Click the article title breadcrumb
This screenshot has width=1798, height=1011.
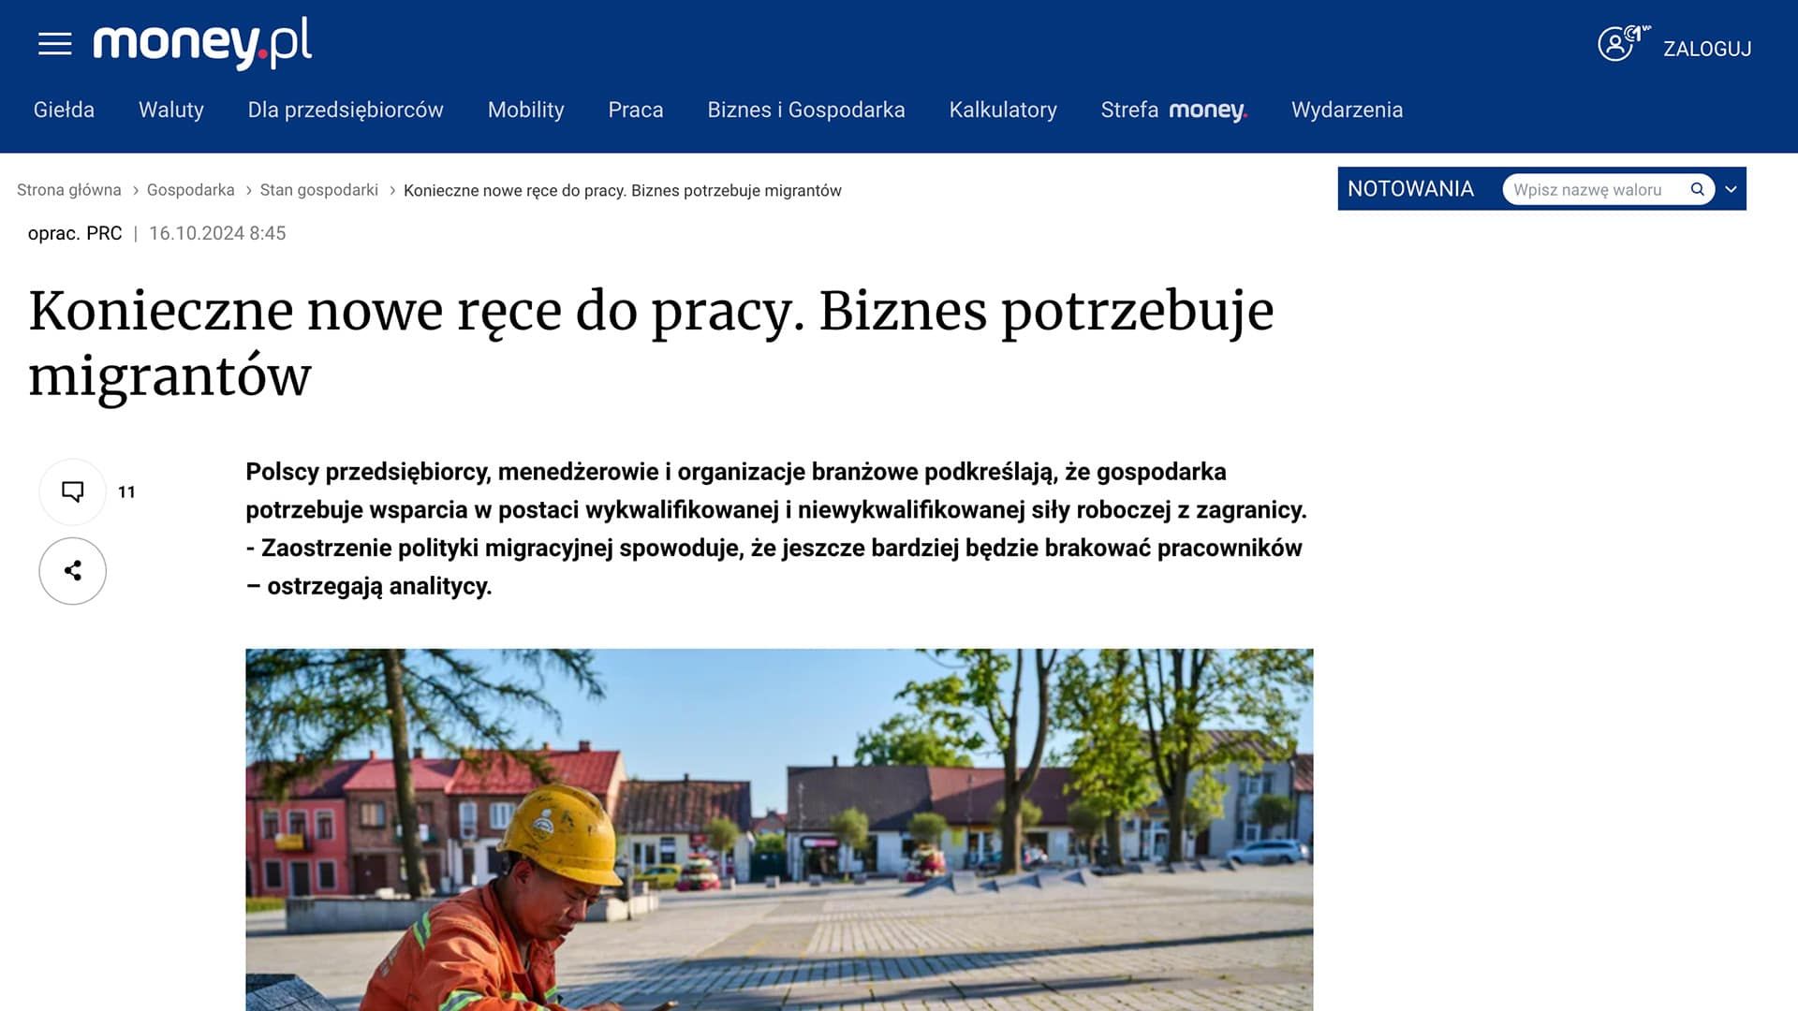point(623,191)
